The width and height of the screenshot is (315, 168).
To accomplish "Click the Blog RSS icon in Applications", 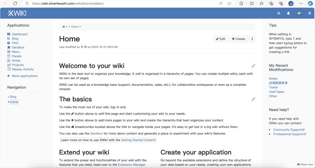I will (8, 38).
